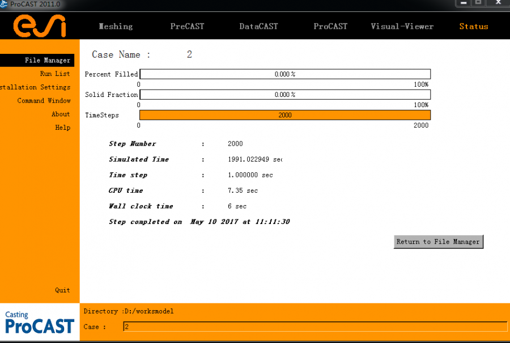Image resolution: width=510 pixels, height=343 pixels.
Task: Switch to the PreCAST tab
Action: pos(188,26)
